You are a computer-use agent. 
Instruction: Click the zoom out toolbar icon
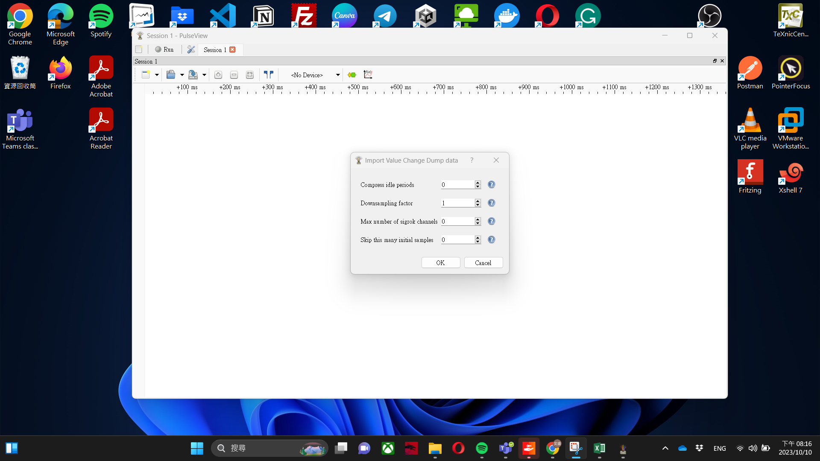pyautogui.click(x=234, y=75)
